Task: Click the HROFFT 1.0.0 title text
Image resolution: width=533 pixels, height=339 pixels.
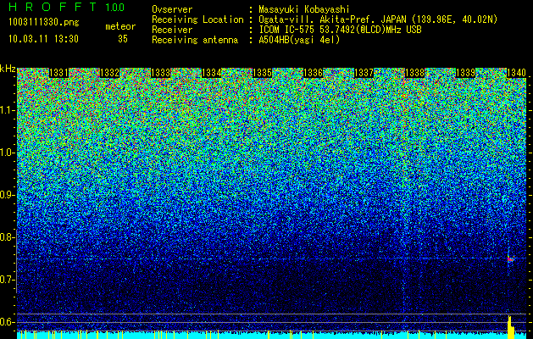Action: coord(67,7)
